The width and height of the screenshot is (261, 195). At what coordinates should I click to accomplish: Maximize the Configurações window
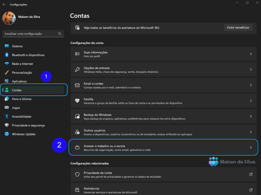[x=247, y=3]
